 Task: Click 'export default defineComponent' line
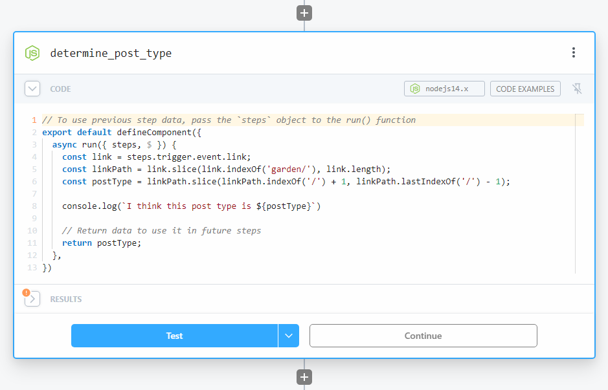122,133
